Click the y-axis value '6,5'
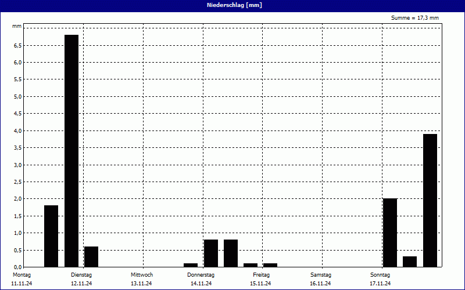 coord(18,46)
